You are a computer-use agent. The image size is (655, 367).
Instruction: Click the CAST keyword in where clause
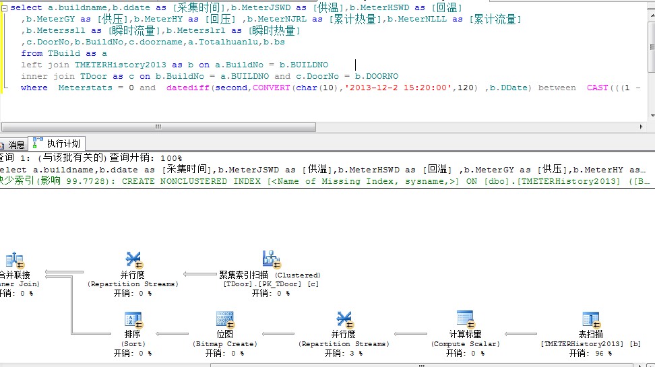tap(597, 88)
